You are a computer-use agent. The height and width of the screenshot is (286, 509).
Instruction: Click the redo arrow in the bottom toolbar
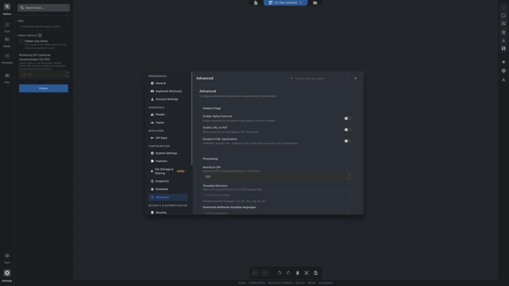pyautogui.click(x=264, y=273)
